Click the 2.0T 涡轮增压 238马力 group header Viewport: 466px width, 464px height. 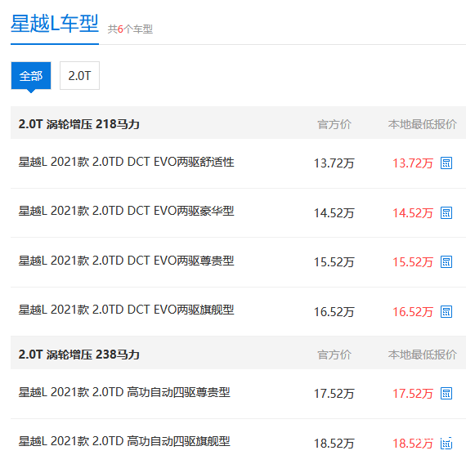coord(79,355)
